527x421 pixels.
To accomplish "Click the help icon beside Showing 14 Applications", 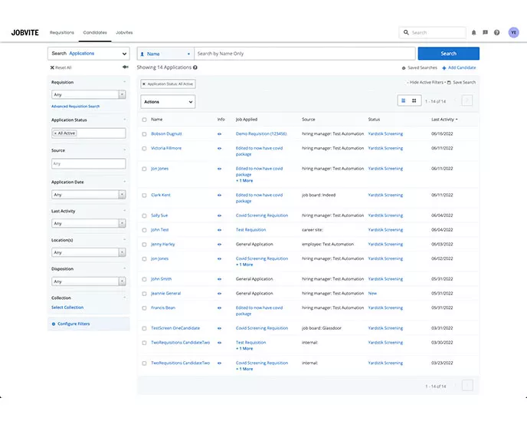I will 195,67.
